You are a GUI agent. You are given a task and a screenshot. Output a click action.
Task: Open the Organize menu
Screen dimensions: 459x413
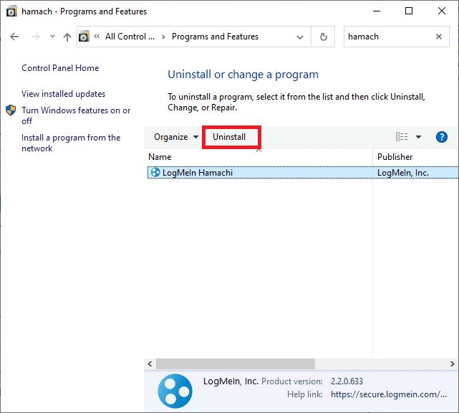(176, 137)
